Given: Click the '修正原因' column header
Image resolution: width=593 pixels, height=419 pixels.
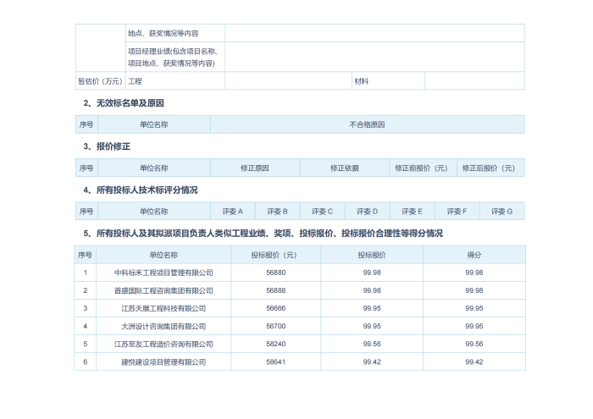Looking at the screenshot, I should tap(255, 168).
